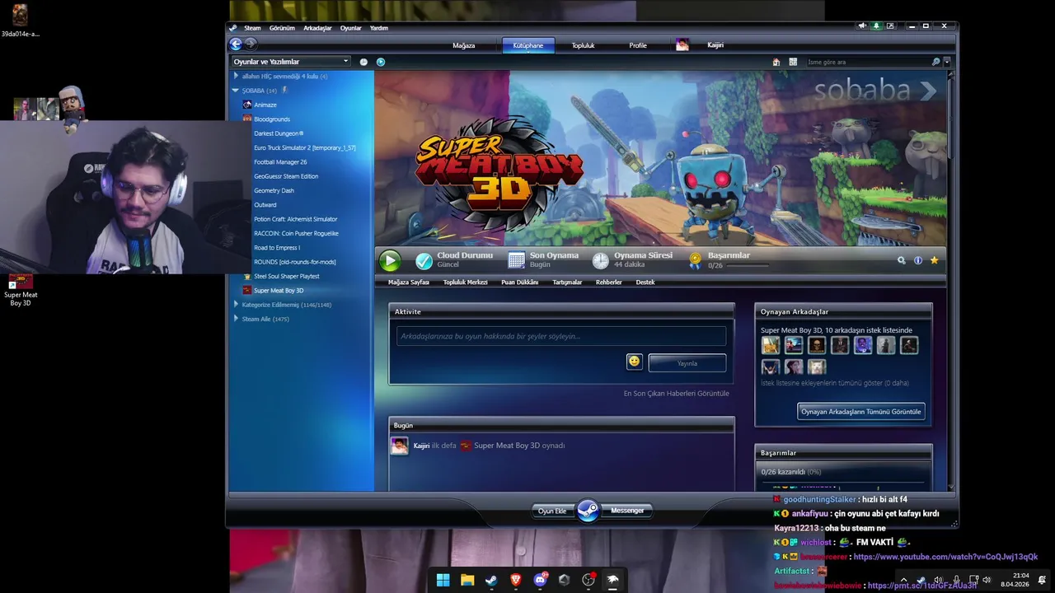The image size is (1055, 593).
Task: Open the Rehberler link
Action: click(x=609, y=282)
